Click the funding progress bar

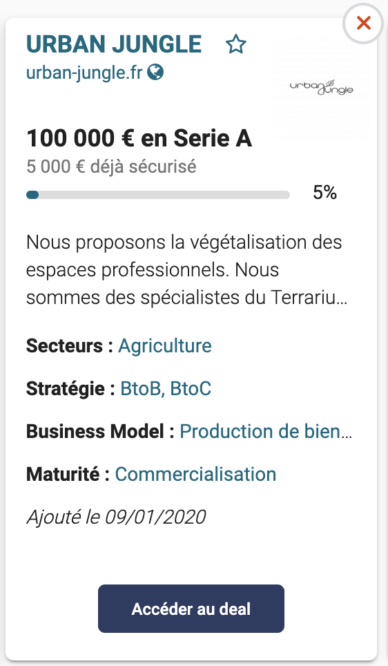point(158,195)
